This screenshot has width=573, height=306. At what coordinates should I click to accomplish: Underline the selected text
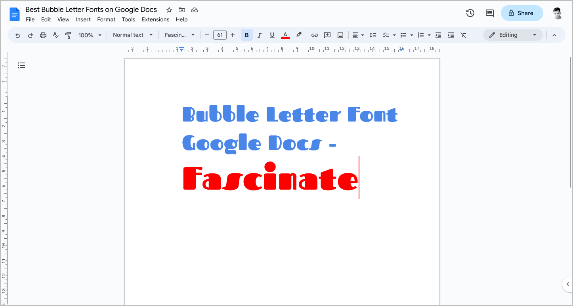(272, 35)
